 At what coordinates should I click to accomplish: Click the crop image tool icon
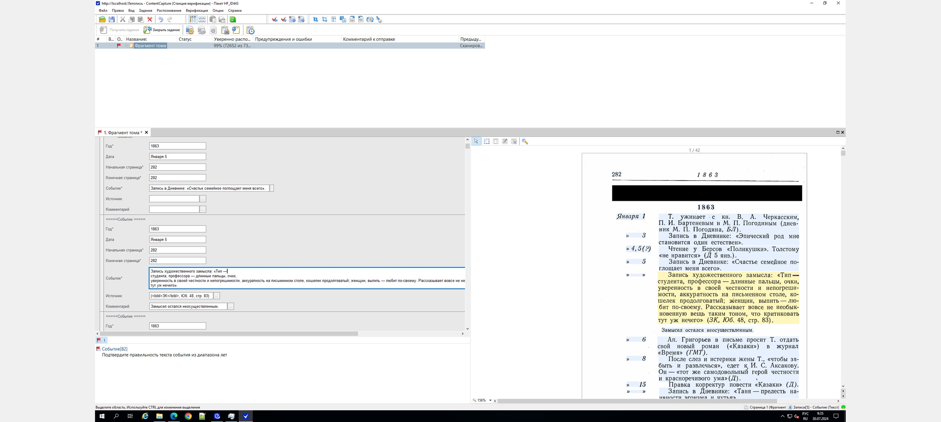pyautogui.click(x=325, y=19)
